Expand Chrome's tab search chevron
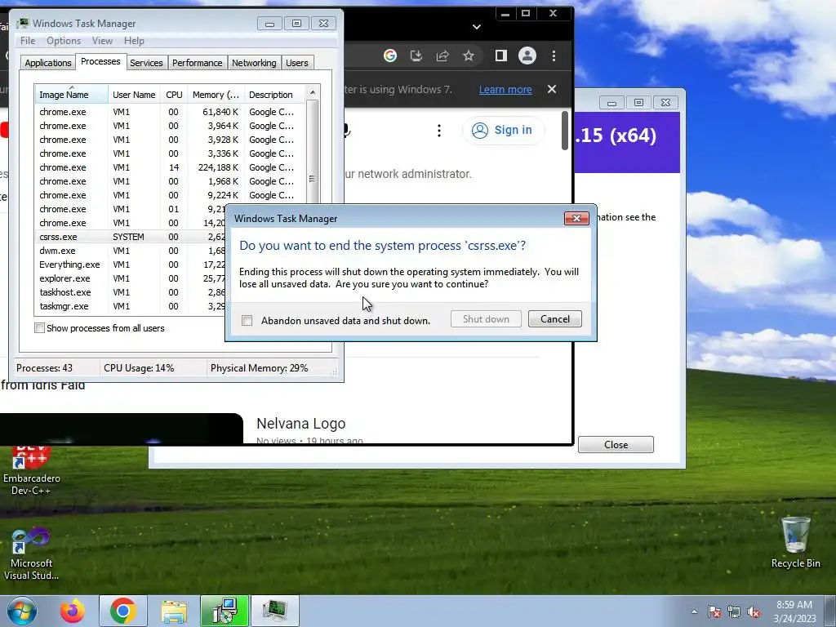 (x=477, y=27)
